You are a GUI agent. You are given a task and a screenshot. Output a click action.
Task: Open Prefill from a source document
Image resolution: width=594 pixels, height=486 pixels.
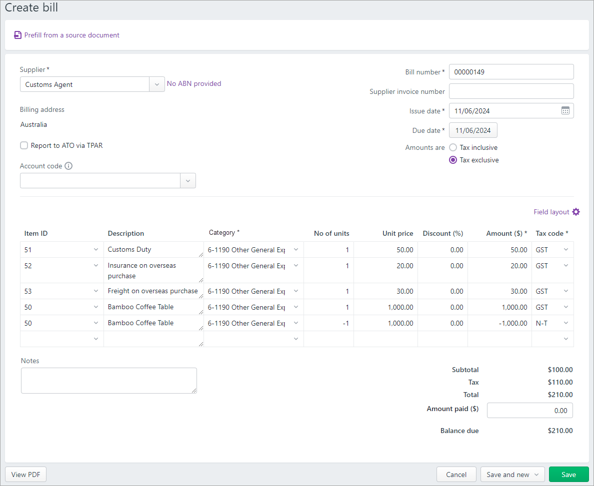coord(71,35)
